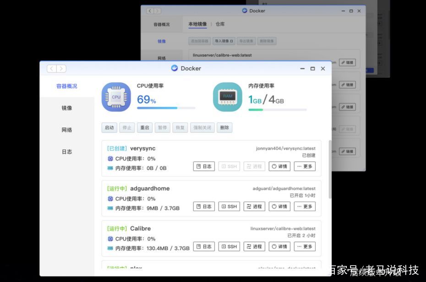Click the 强制关闭 button
The height and width of the screenshot is (282, 426).
point(202,128)
